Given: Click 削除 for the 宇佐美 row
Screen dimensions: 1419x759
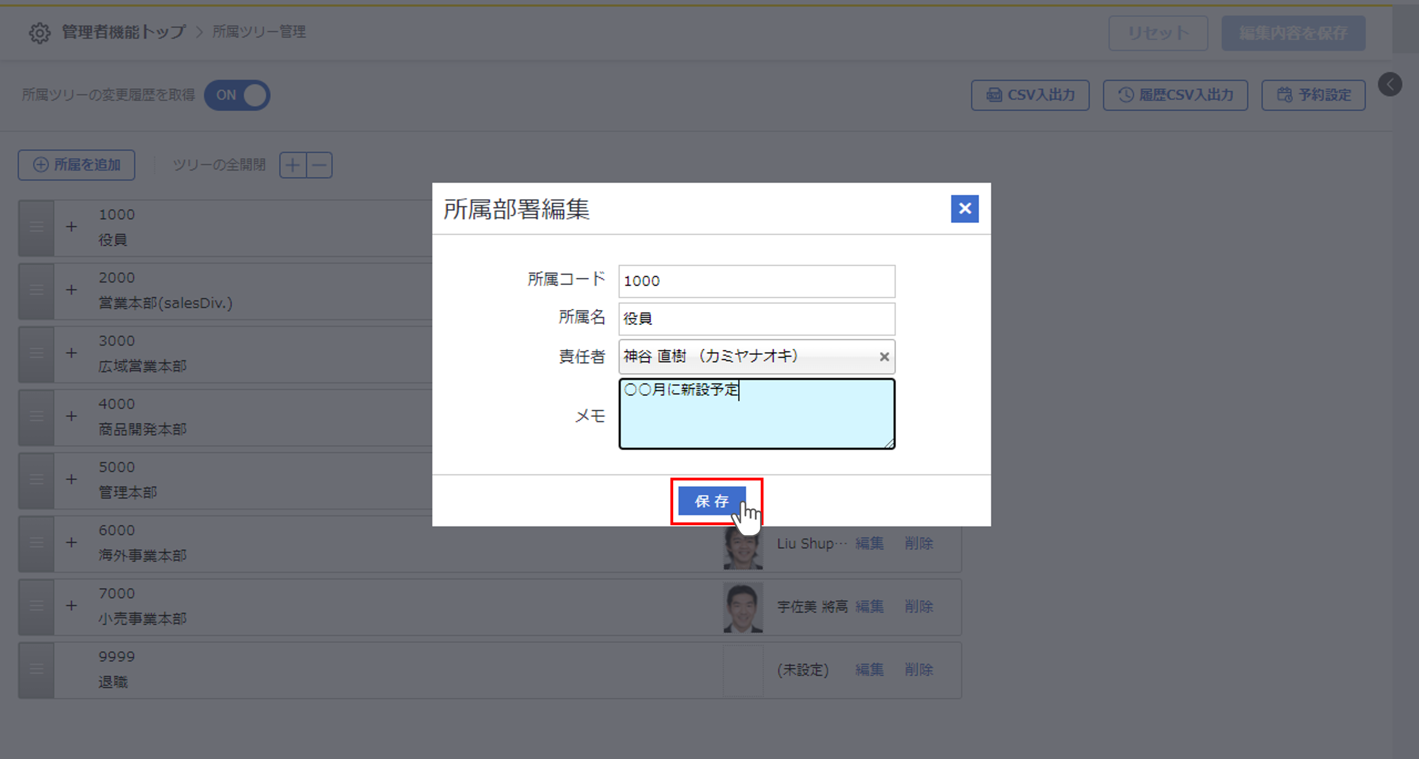Looking at the screenshot, I should point(919,606).
